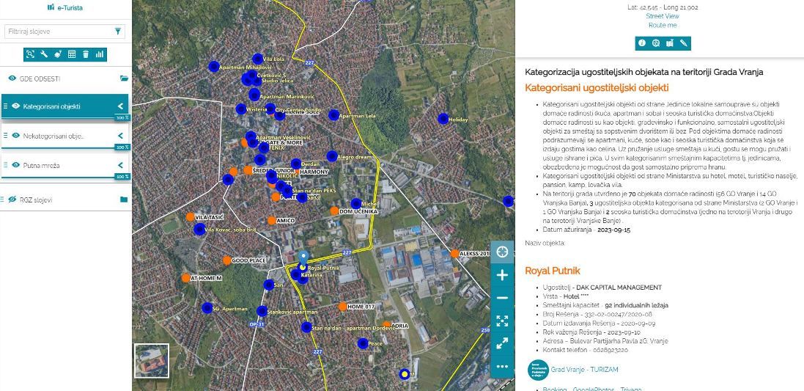Open the bar chart statistics icon
The width and height of the screenshot is (804, 391).
100,54
